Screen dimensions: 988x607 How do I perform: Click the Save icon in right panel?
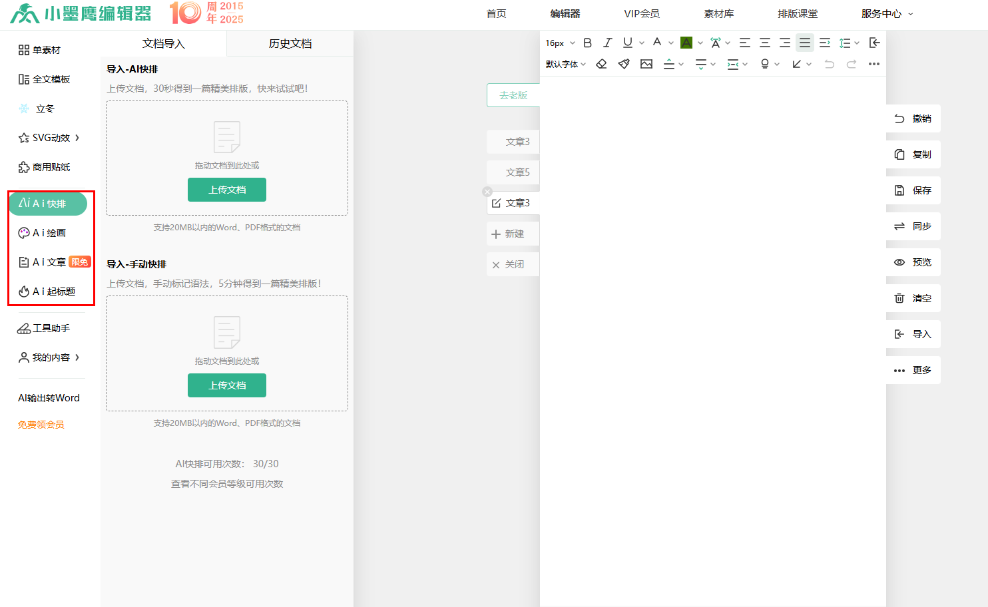pos(899,190)
